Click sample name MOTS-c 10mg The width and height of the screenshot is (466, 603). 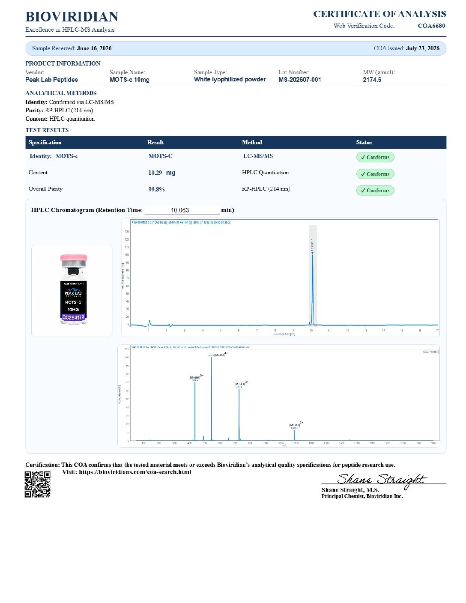pos(129,80)
